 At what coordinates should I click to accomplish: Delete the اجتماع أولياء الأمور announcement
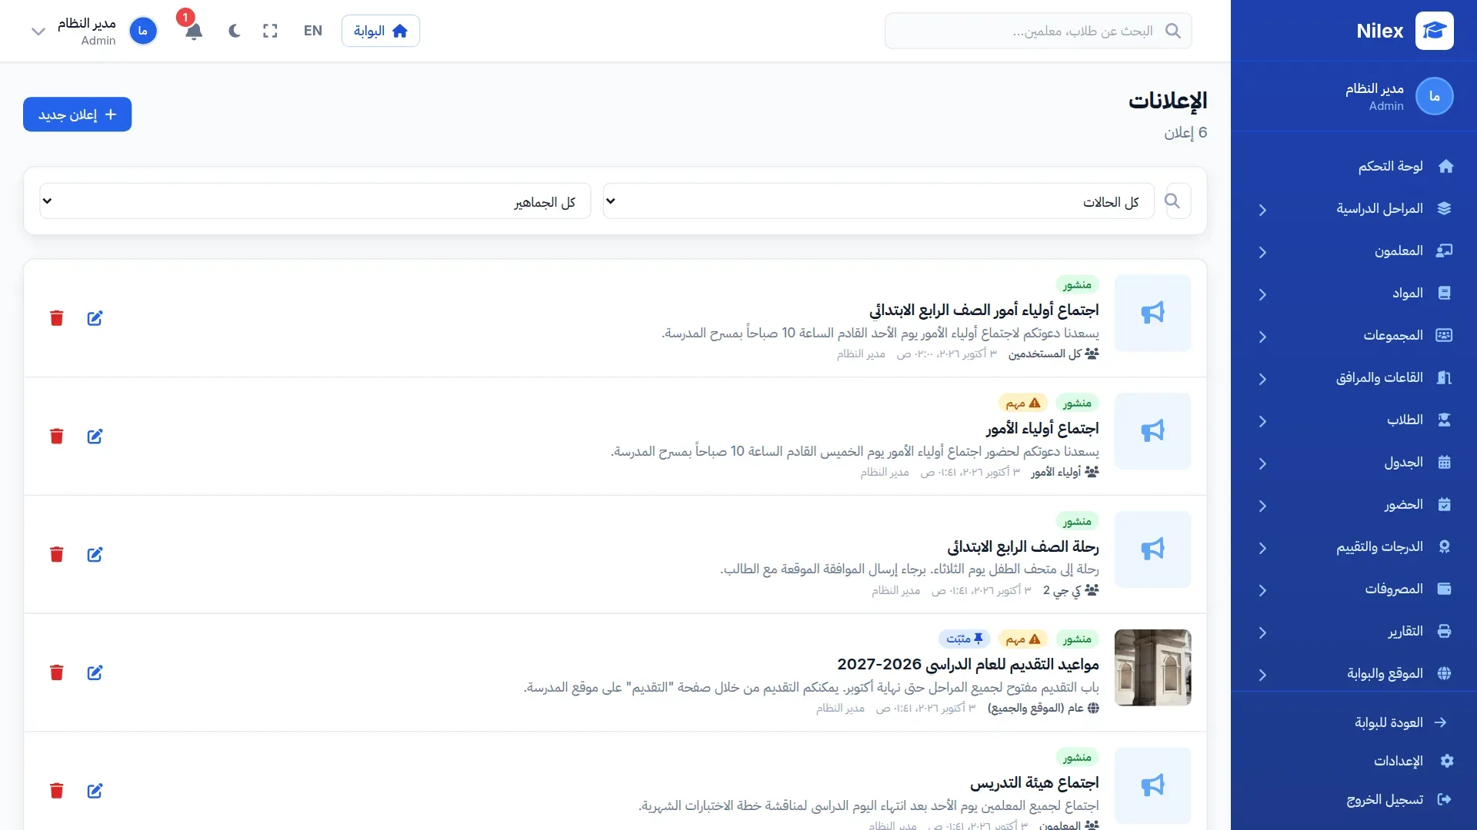pyautogui.click(x=57, y=437)
